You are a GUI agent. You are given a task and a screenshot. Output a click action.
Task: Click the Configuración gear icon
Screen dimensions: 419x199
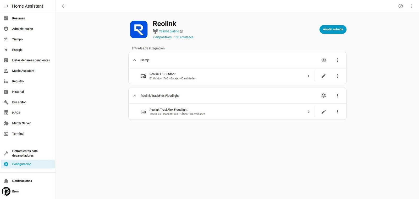(6, 164)
